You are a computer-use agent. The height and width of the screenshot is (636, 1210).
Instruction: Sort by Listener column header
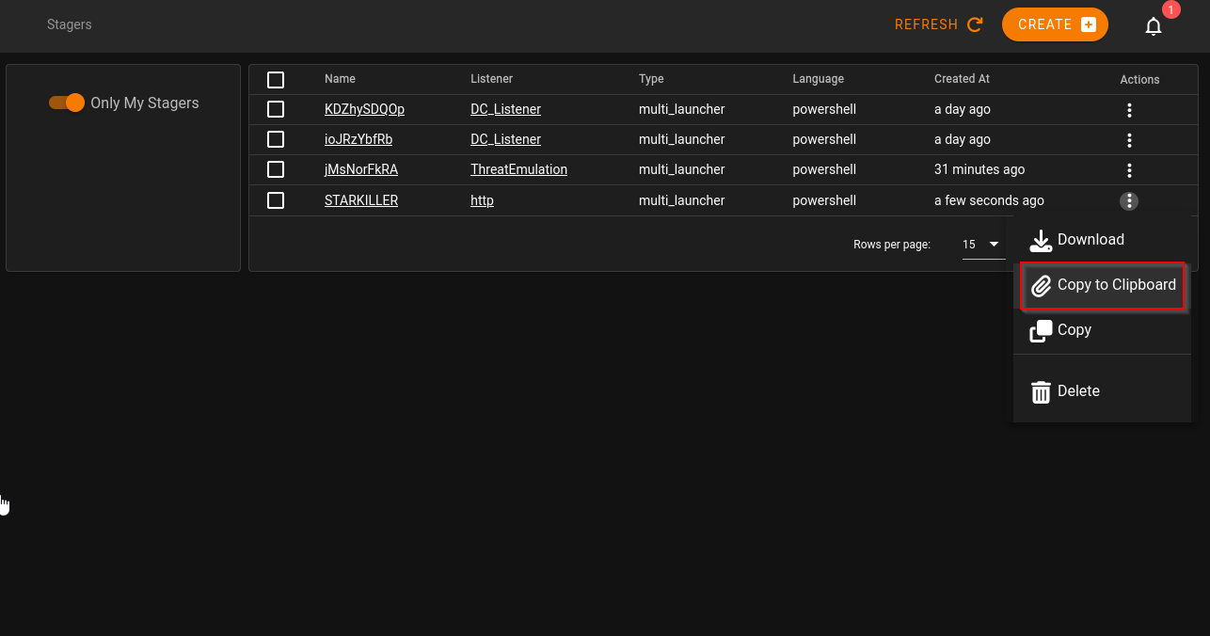[491, 79]
